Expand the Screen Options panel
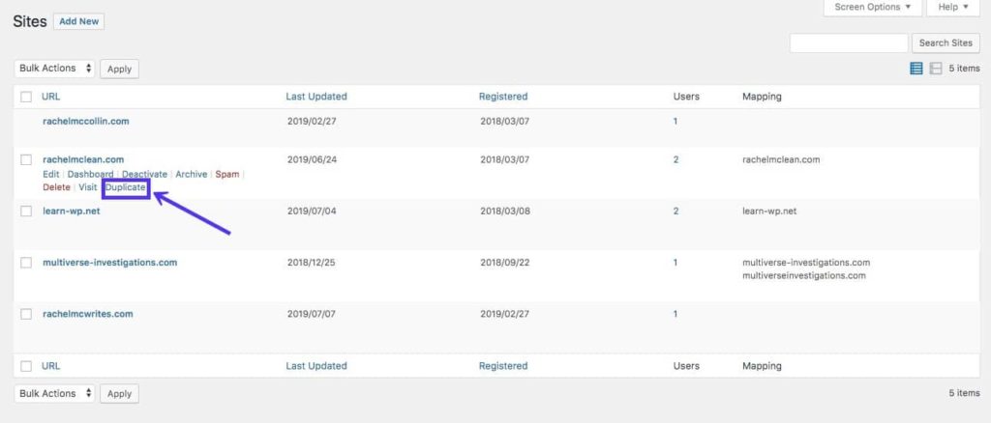Viewport: 991px width, 423px height. (872, 8)
